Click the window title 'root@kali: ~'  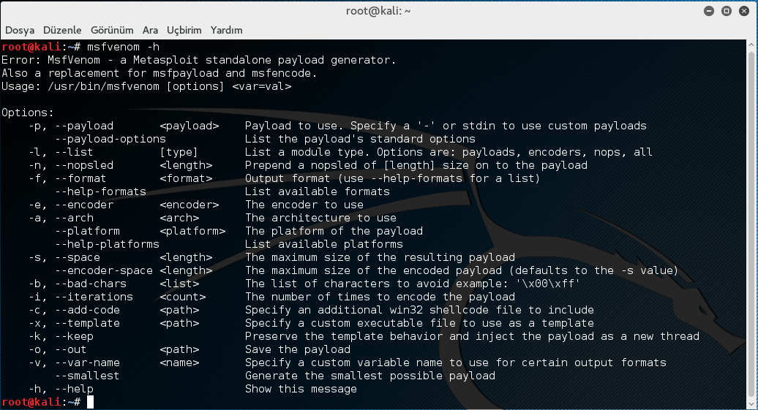click(x=379, y=11)
